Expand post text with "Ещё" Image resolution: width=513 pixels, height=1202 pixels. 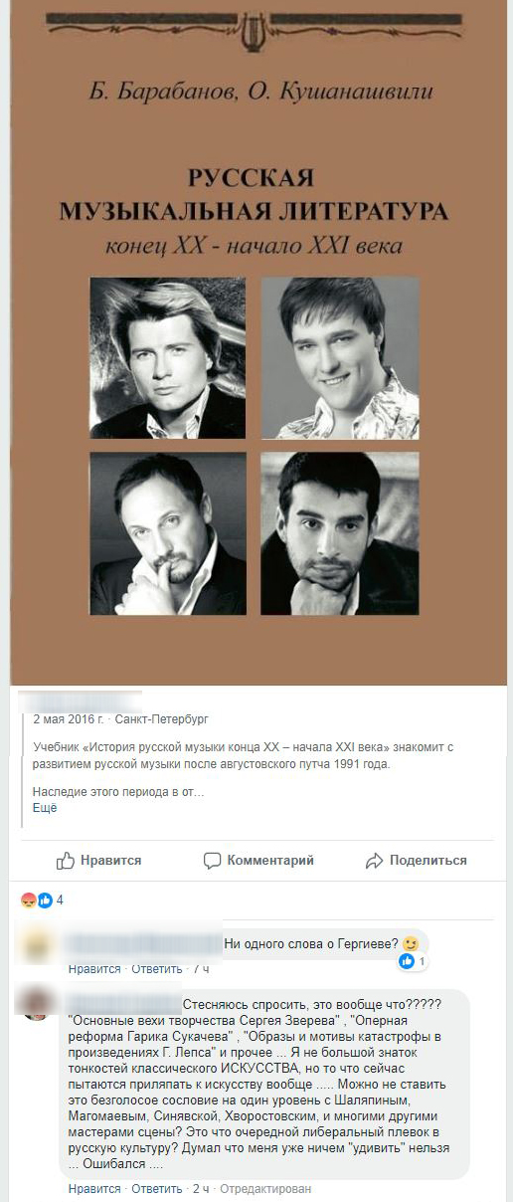45,808
